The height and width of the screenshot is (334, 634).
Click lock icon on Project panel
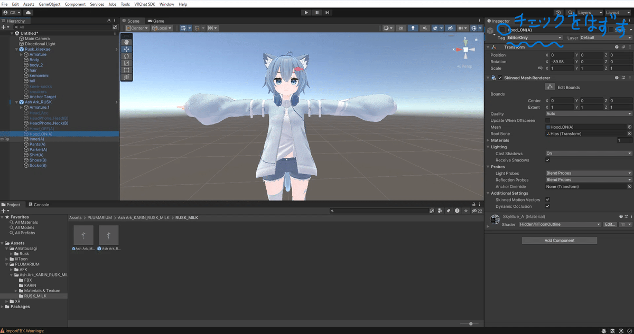tap(473, 204)
